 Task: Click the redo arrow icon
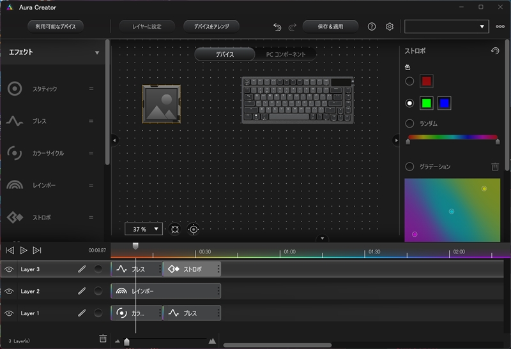(293, 27)
